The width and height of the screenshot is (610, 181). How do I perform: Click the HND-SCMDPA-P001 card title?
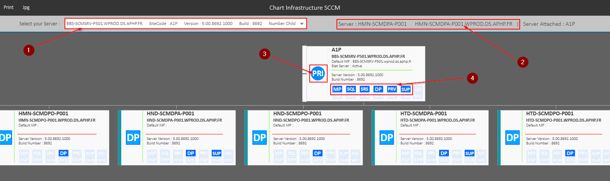point(171,113)
